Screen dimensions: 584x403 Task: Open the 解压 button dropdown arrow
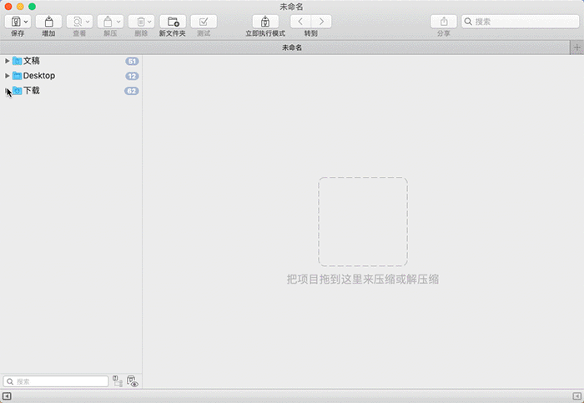click(x=118, y=22)
